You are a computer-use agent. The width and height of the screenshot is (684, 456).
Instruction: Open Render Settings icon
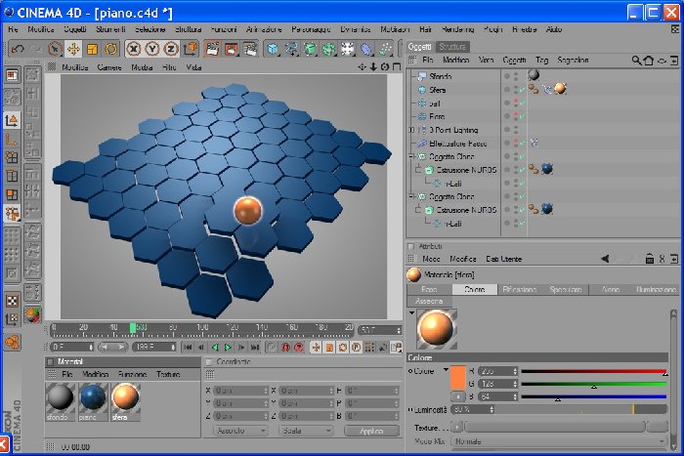click(x=250, y=49)
